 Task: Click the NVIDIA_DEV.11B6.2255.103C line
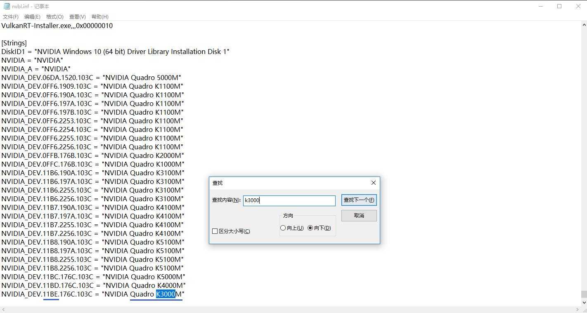(x=92, y=190)
